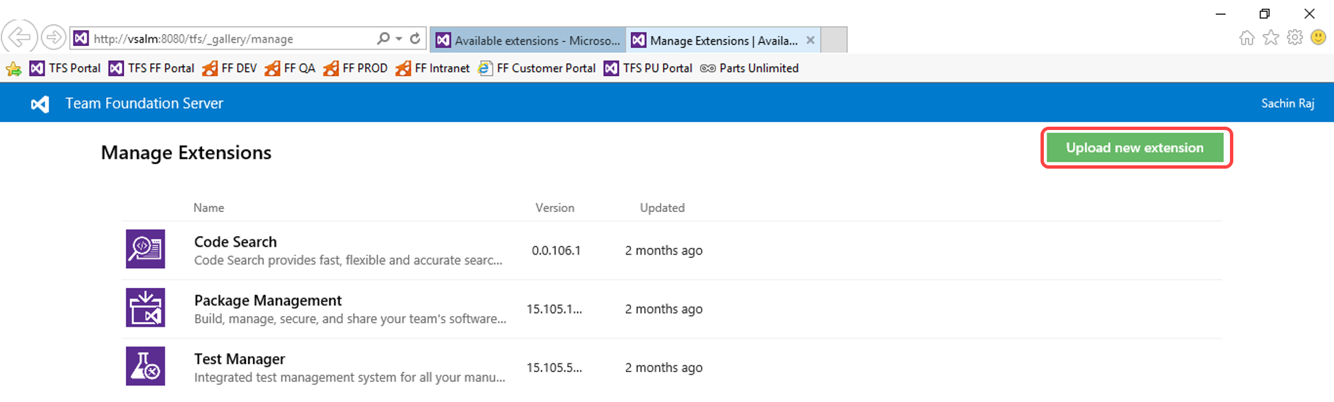This screenshot has width=1334, height=402.
Task: Click Team Foundation Server header title
Action: coord(144,103)
